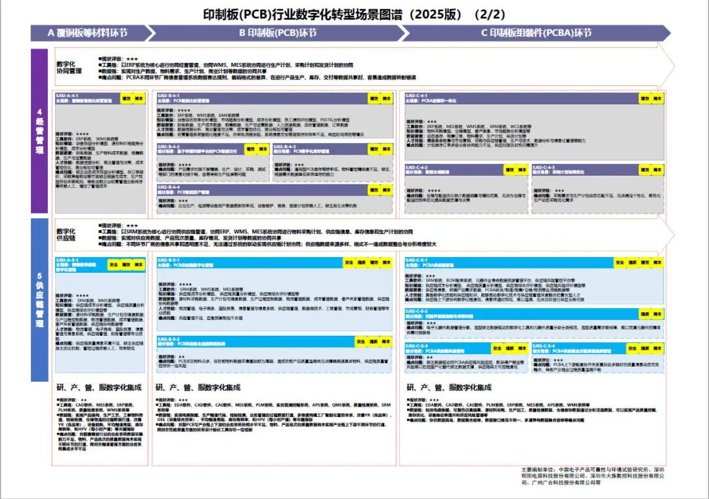This screenshot has width=709, height=499.
Task: Select the 增效 badge on SJ02-A-4-1 card
Action: point(126,99)
